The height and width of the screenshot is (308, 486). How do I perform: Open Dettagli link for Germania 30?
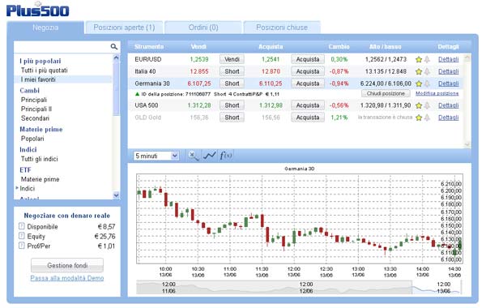(448, 83)
